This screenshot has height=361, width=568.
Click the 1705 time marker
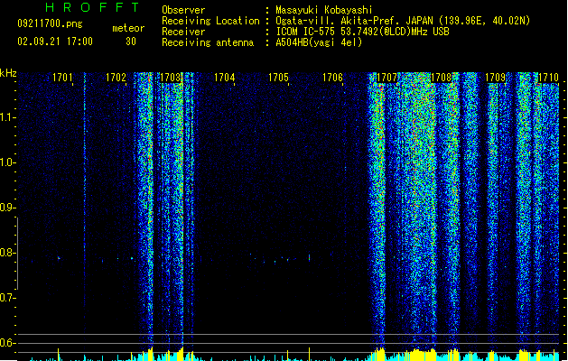(x=278, y=78)
